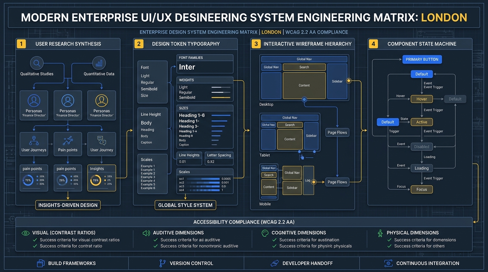Select Example 6 in the Scales list
The height and width of the screenshot is (272, 488).
[x=148, y=188]
